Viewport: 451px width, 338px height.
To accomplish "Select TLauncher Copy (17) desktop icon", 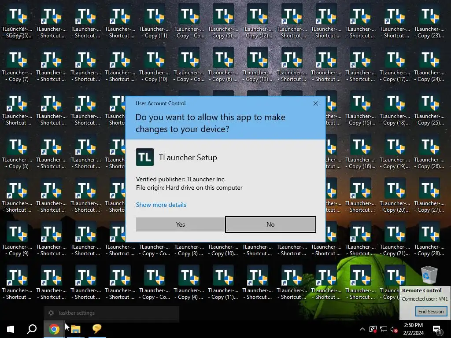I will (395, 65).
